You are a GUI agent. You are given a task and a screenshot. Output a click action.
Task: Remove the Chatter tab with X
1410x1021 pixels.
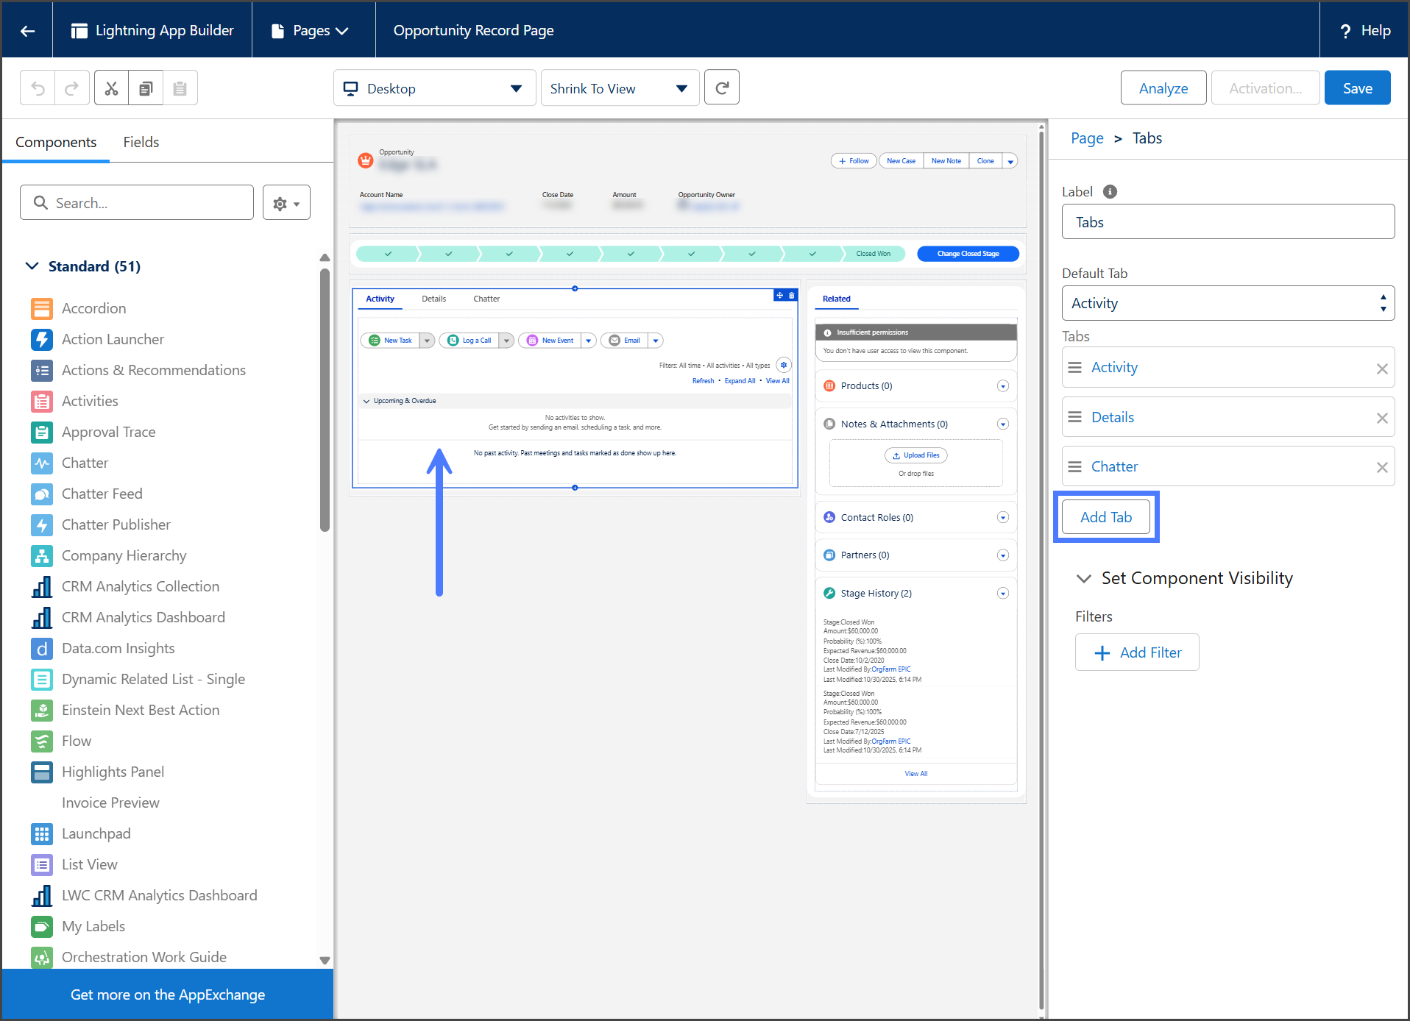1381,467
